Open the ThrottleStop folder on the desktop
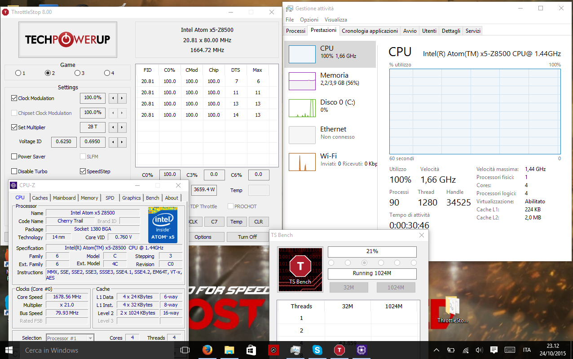The image size is (573, 359). (453, 310)
